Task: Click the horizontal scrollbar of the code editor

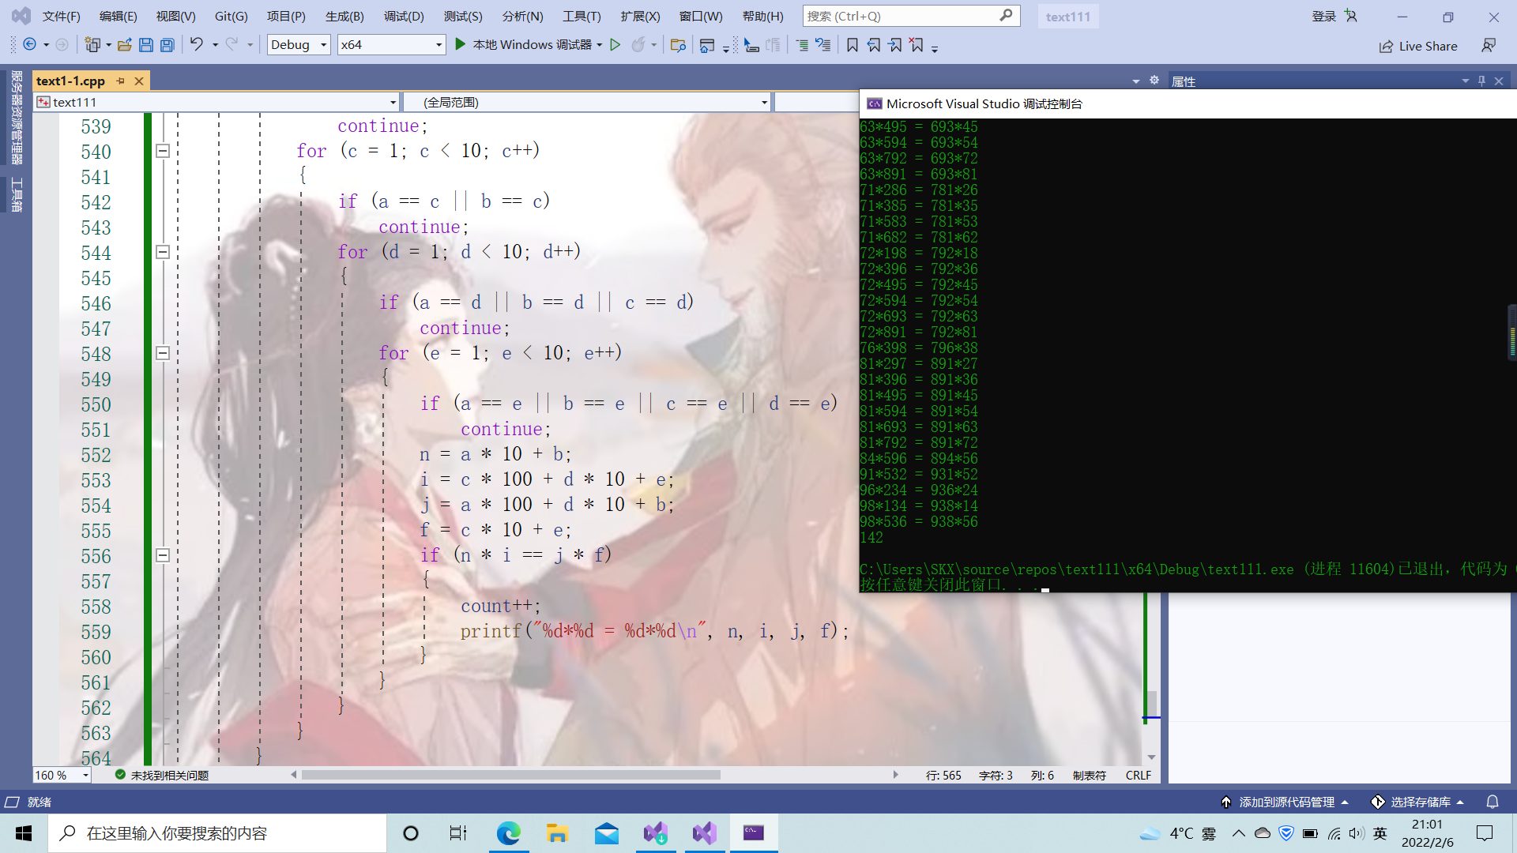Action: pyautogui.click(x=511, y=775)
